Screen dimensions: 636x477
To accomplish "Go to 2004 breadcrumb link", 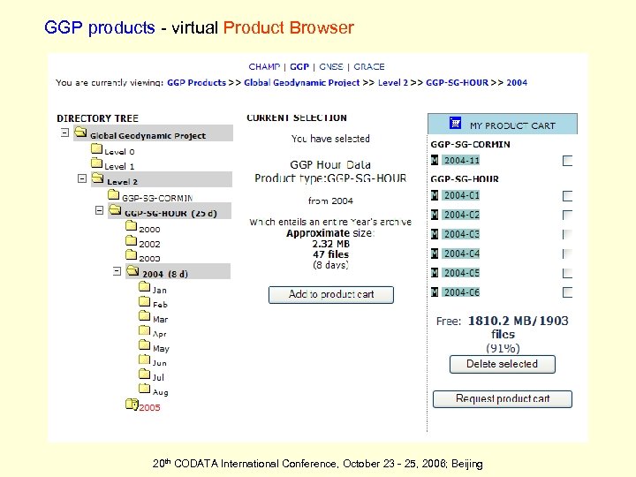I will point(517,83).
